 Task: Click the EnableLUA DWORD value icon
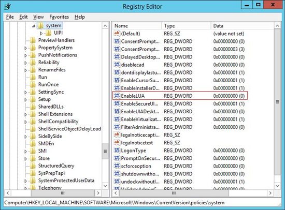pyautogui.click(x=117, y=96)
